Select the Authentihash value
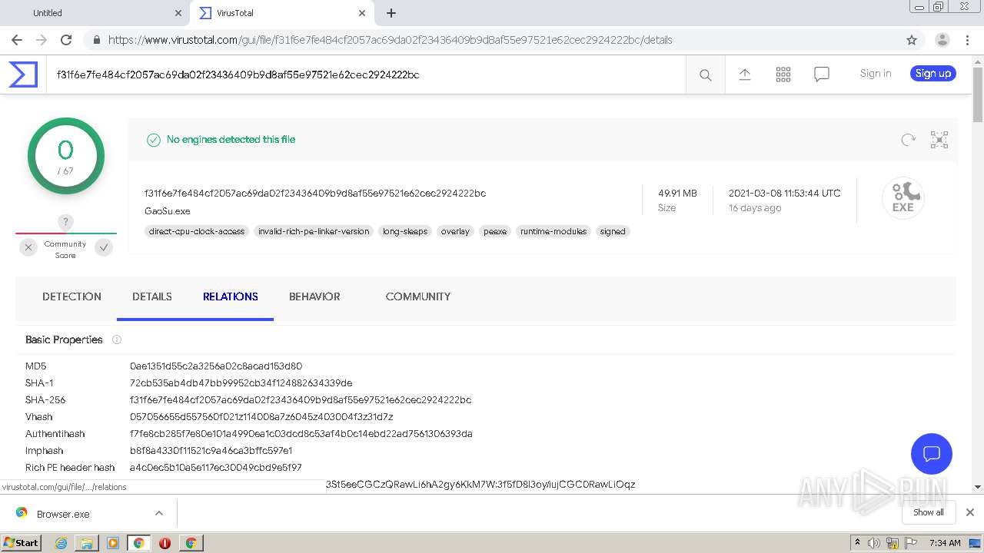Image resolution: width=984 pixels, height=553 pixels. pos(301,434)
